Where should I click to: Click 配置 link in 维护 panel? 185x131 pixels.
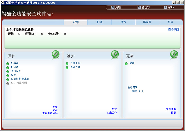(x=114, y=109)
